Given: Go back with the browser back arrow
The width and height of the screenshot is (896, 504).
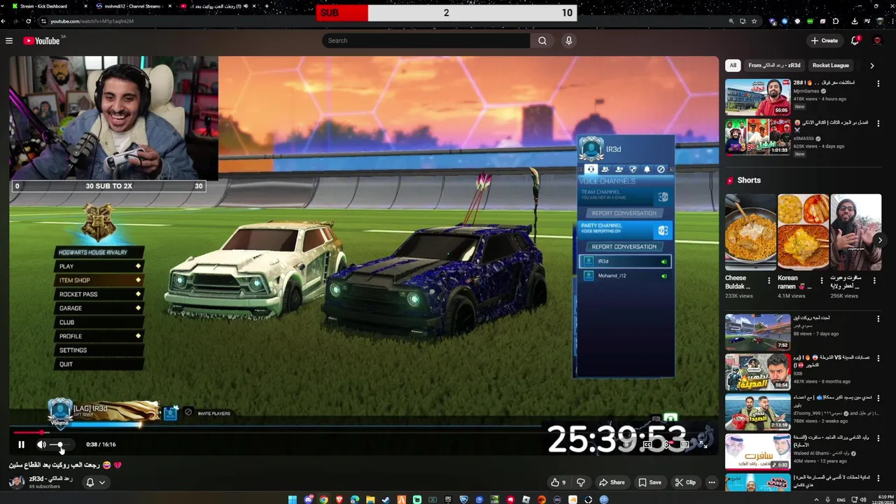Looking at the screenshot, I should click(3, 21).
